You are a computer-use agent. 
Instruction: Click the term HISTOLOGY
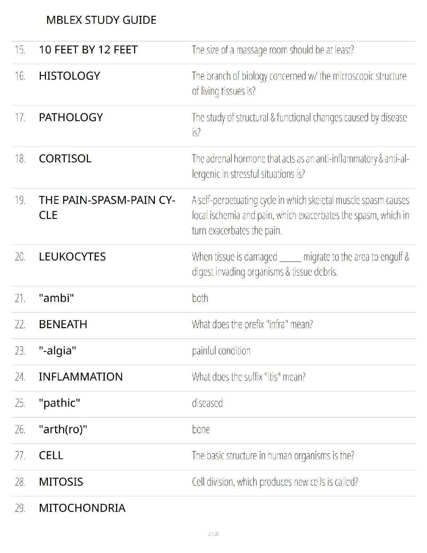[69, 76]
